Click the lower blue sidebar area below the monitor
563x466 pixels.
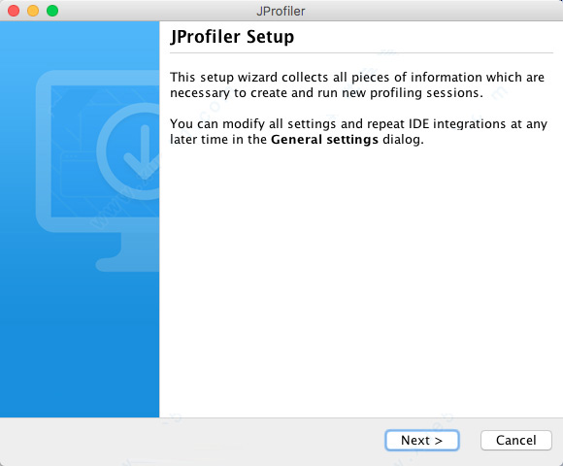[x=80, y=345]
